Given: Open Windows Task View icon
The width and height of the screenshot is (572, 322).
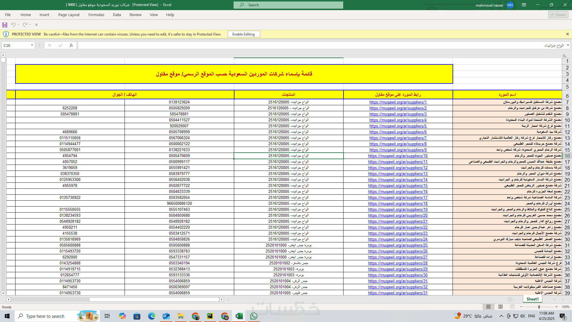Looking at the screenshot, I should pyautogui.click(x=107, y=316).
